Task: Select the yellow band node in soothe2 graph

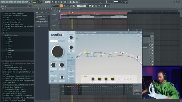Action: tap(85, 52)
